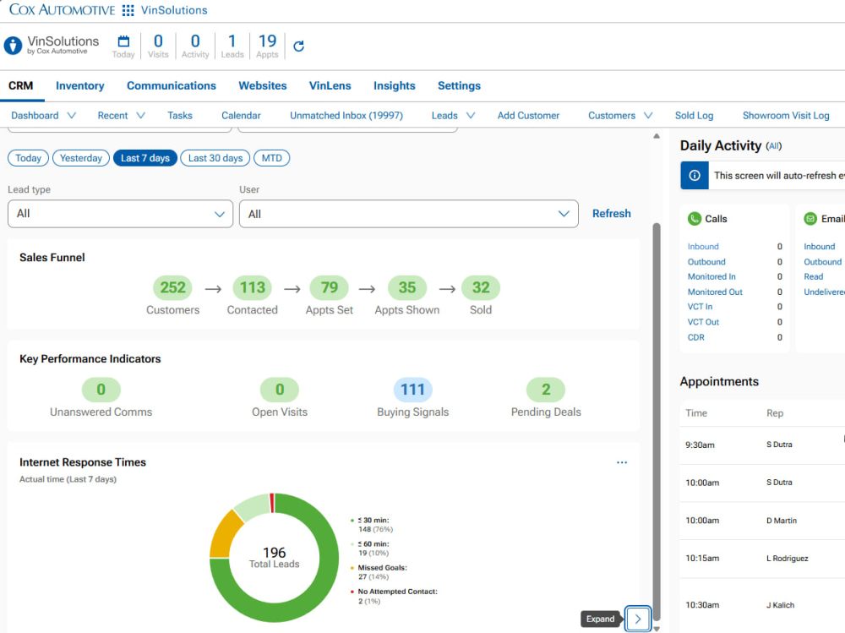Expand the Customers submenu chevron
Viewport: 845px width, 633px height.
[x=648, y=116]
